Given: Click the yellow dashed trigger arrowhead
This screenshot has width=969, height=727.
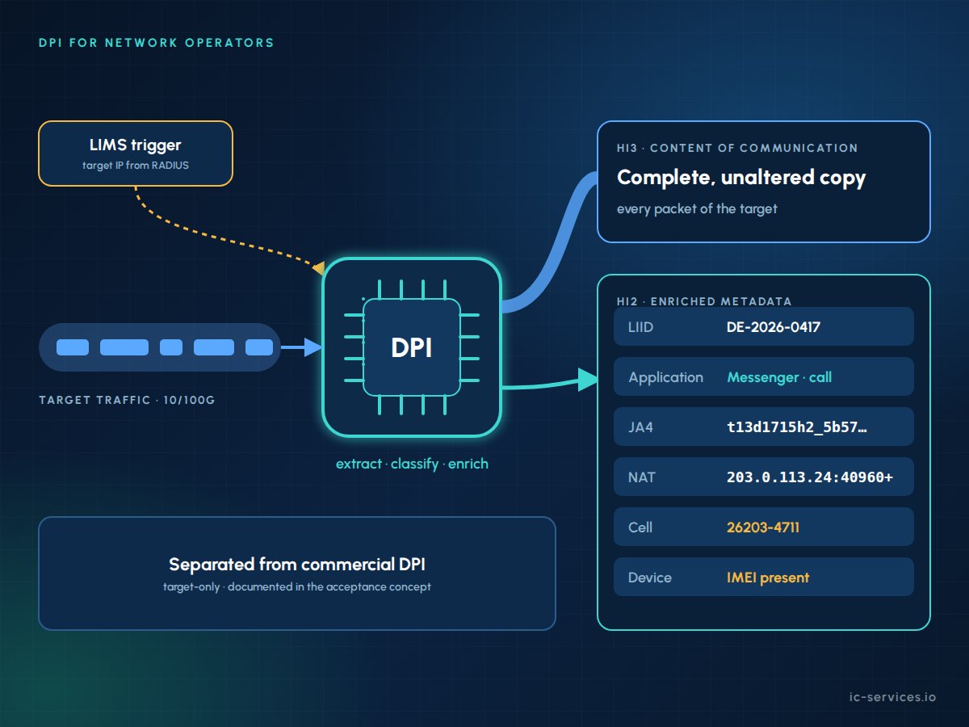Looking at the screenshot, I should pos(319,268).
